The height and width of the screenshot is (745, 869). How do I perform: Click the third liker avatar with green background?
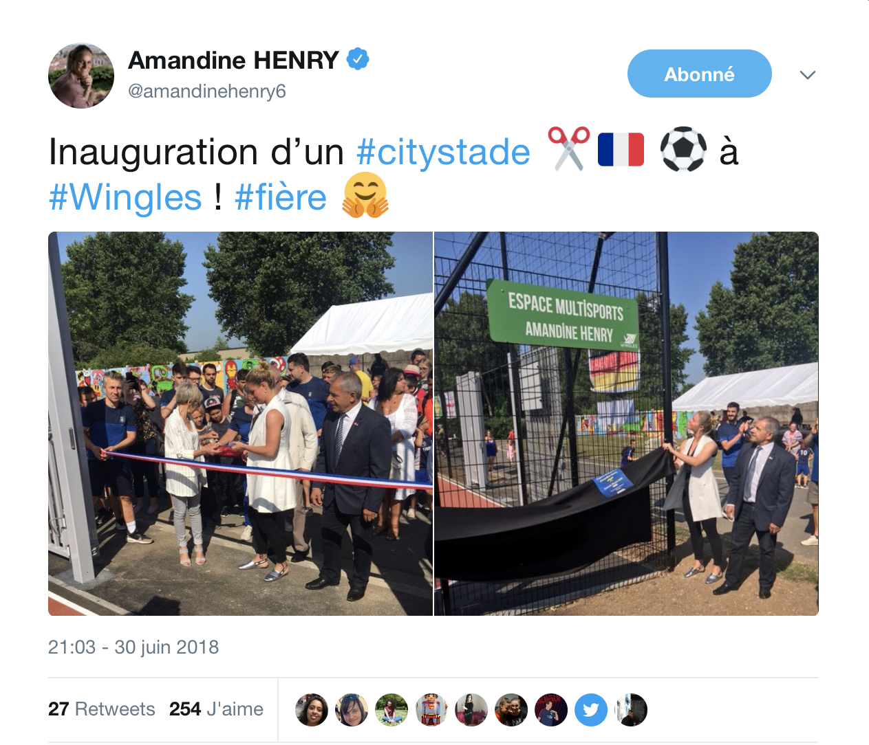[x=391, y=710]
